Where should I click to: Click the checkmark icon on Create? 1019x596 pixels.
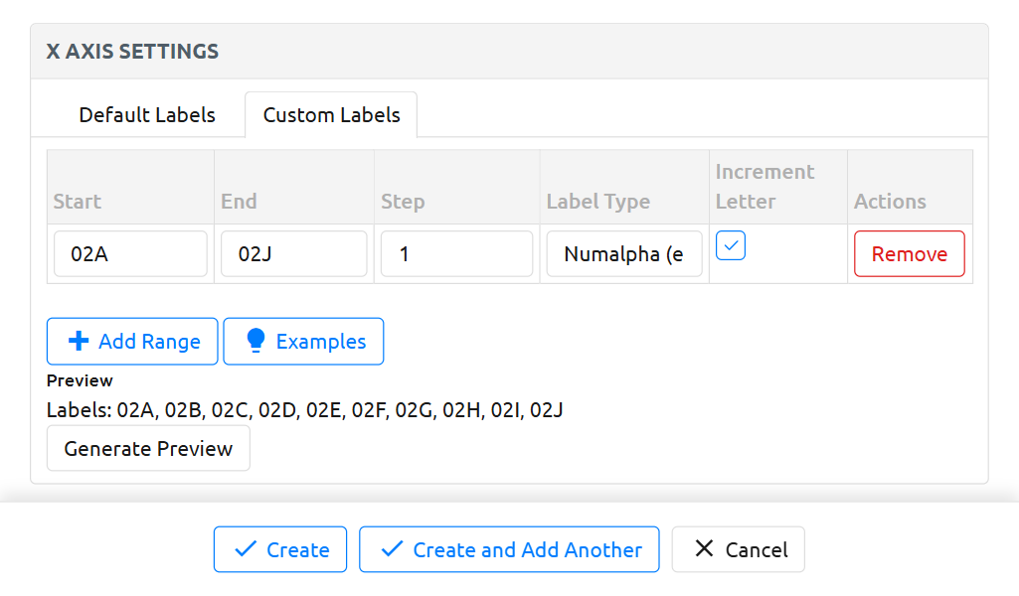tap(244, 549)
